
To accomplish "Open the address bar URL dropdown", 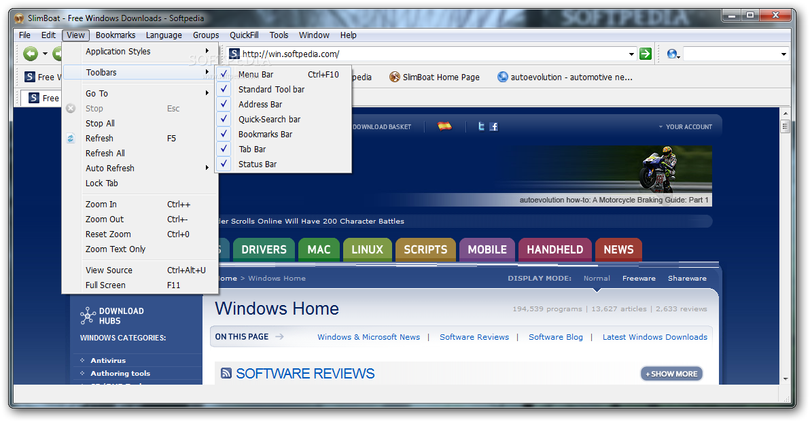I will click(x=631, y=54).
